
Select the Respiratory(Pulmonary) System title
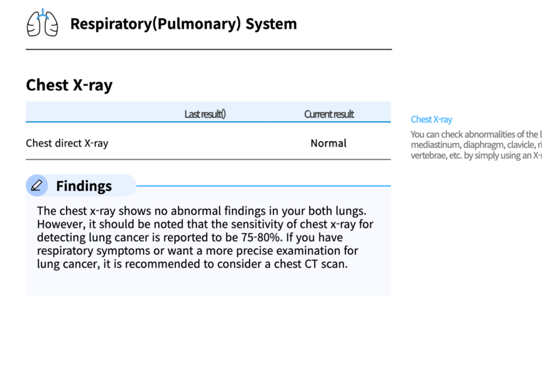point(183,24)
